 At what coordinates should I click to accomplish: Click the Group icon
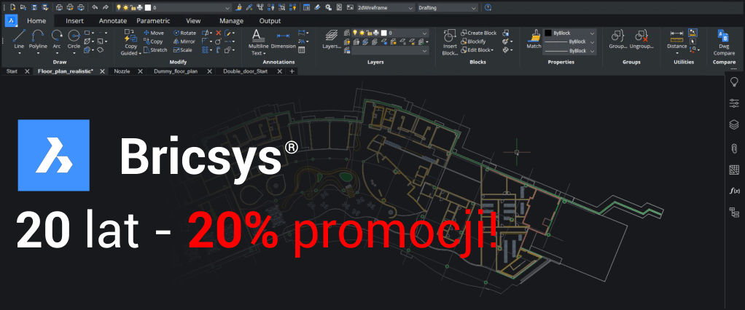point(617,36)
